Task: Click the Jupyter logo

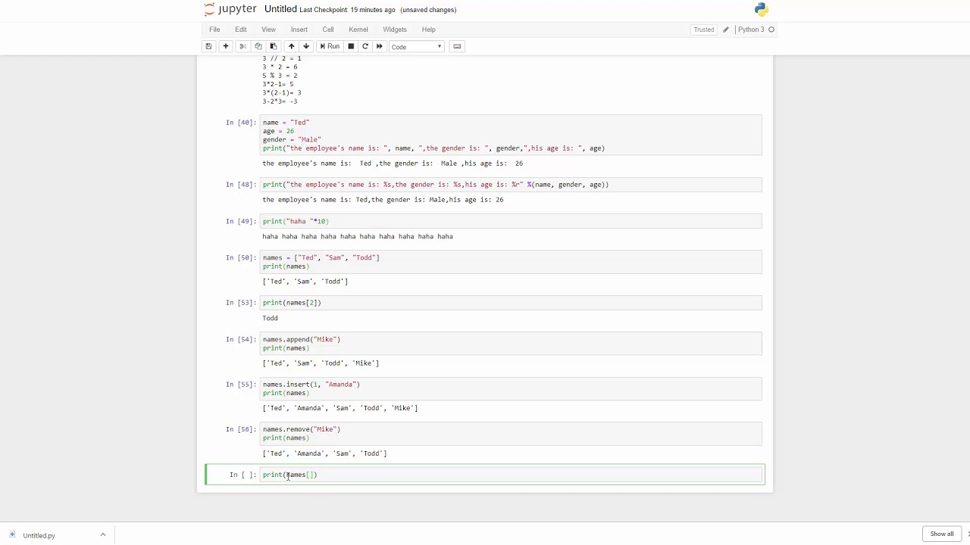Action: 230,9
